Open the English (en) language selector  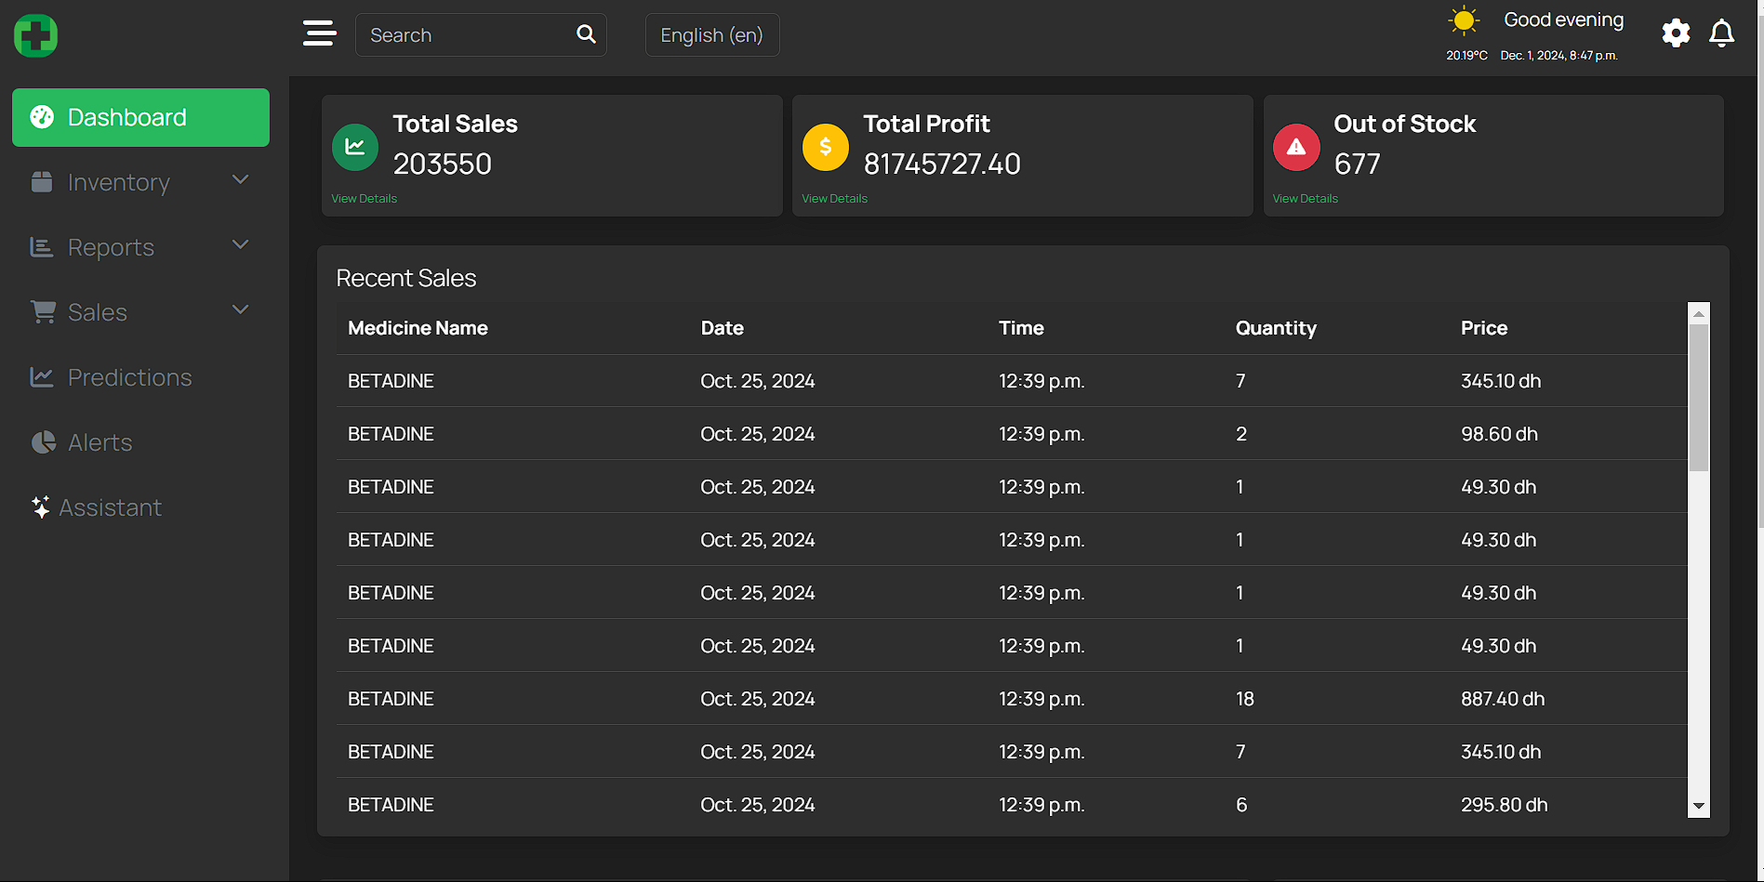pyautogui.click(x=712, y=35)
